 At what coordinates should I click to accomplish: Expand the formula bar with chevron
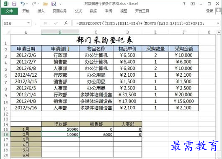(218, 23)
